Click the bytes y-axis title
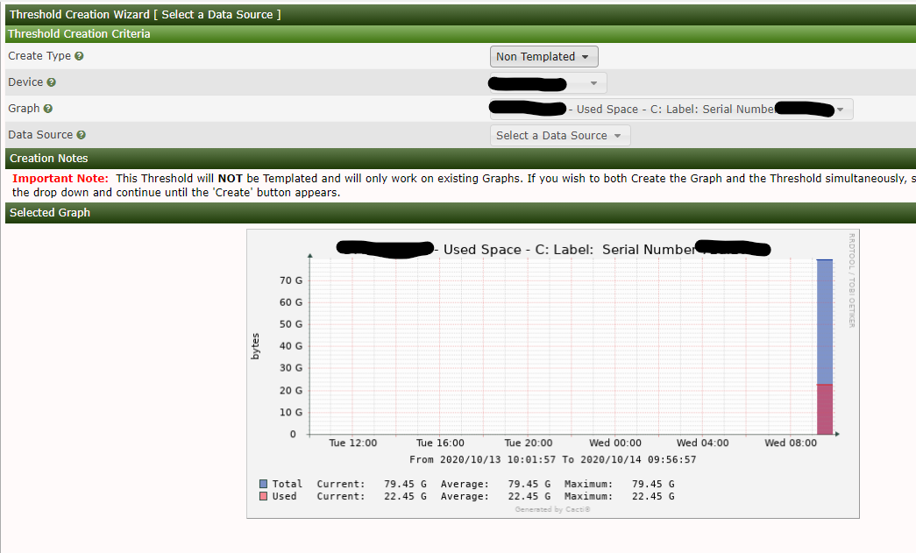This screenshot has width=916, height=553. 255,346
